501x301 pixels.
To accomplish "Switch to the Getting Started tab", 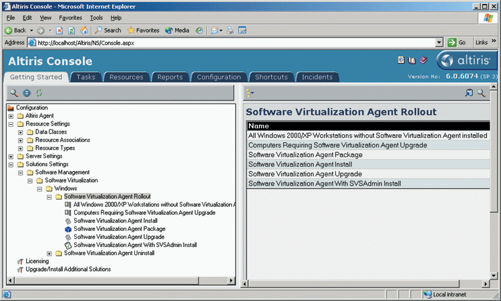I will coord(36,77).
